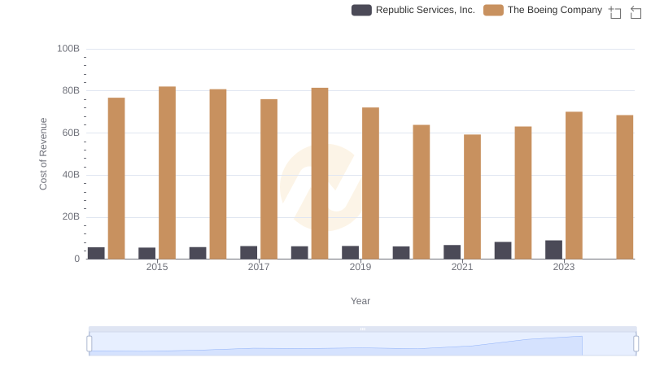This screenshot has height=375, width=651.
Task: Click the data zoom top drag bar
Action: point(362,329)
